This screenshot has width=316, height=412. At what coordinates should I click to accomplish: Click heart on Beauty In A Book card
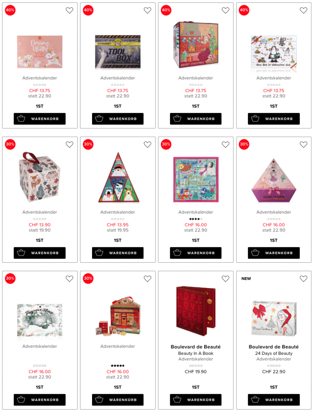(x=226, y=278)
